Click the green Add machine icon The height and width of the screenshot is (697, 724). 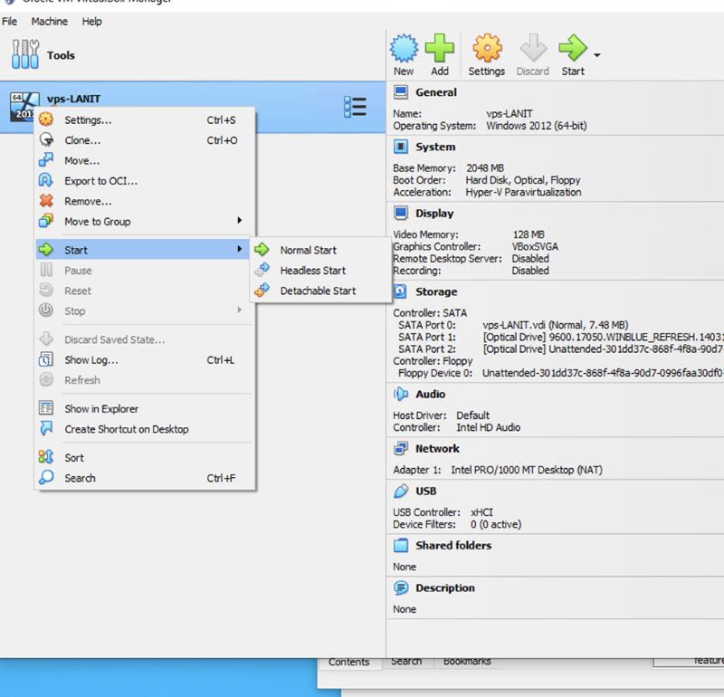pos(439,49)
